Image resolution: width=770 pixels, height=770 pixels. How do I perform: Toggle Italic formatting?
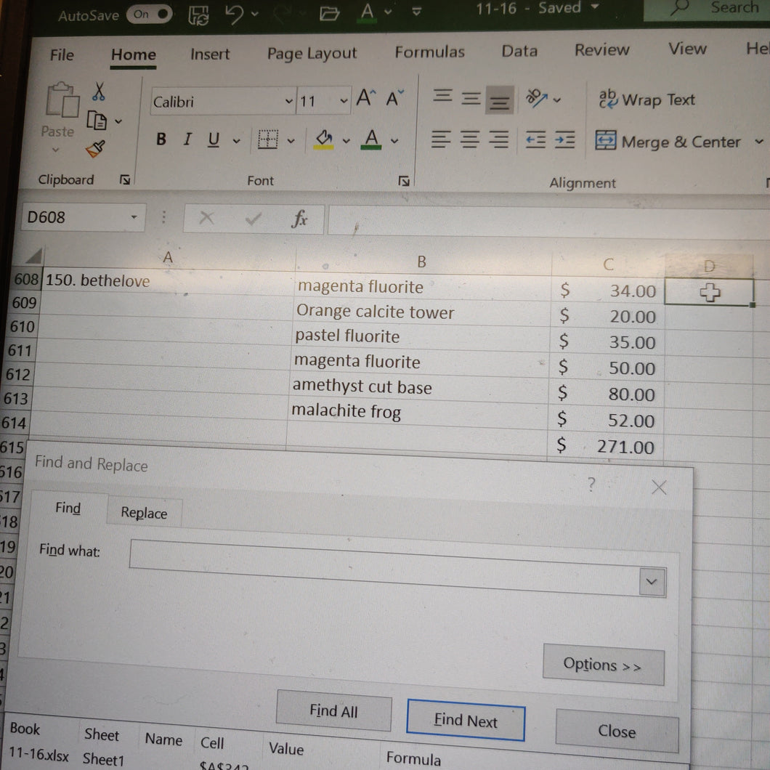pyautogui.click(x=187, y=139)
